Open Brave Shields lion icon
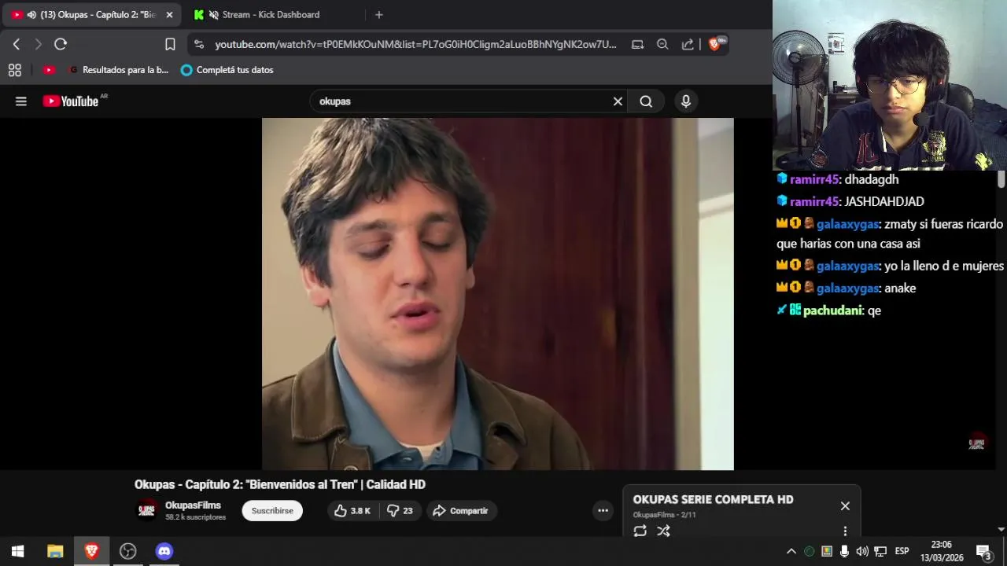Viewport: 1007px width, 566px height. pos(715,44)
